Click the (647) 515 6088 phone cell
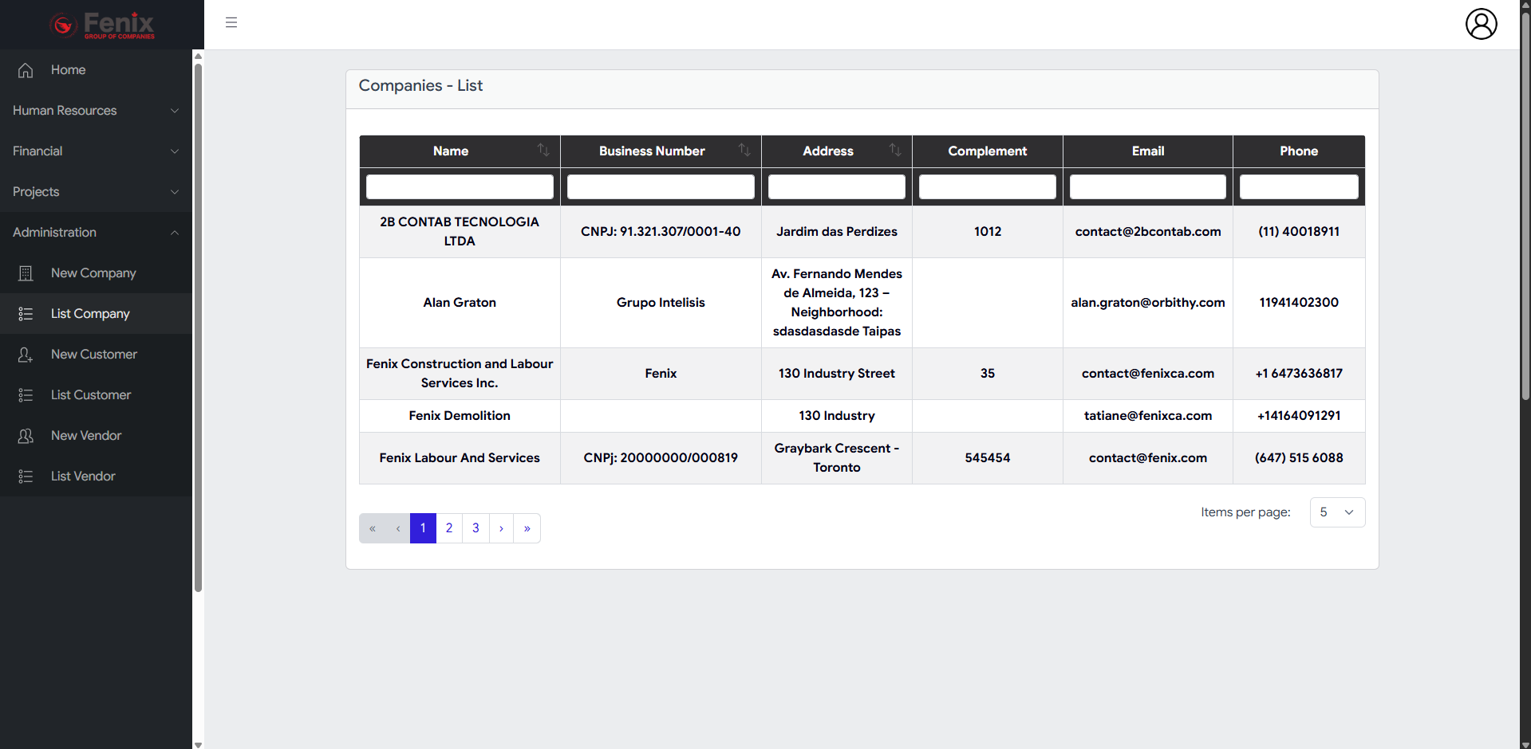The width and height of the screenshot is (1531, 749). [x=1299, y=458]
